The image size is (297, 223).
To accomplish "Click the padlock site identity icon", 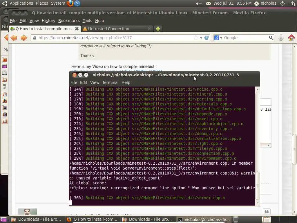I will coord(35,38).
